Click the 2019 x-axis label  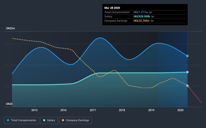click(x=151, y=110)
